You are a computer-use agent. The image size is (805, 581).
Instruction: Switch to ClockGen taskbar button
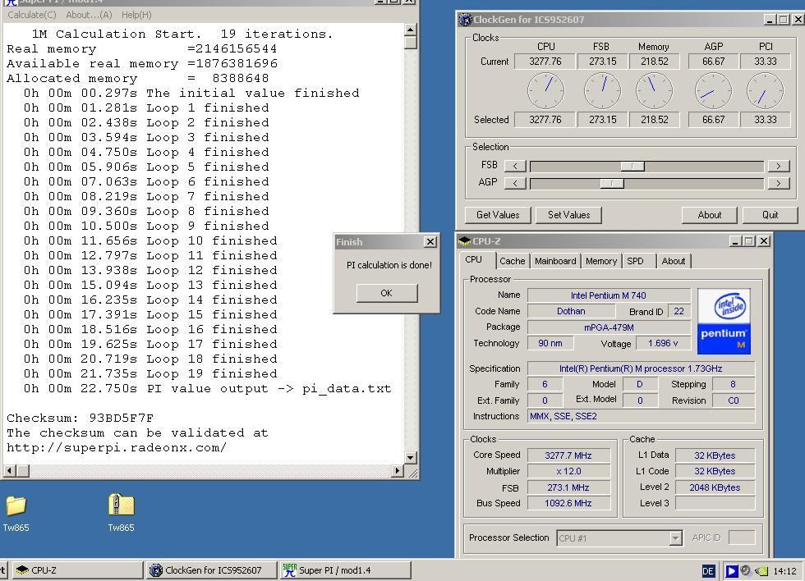[x=210, y=570]
